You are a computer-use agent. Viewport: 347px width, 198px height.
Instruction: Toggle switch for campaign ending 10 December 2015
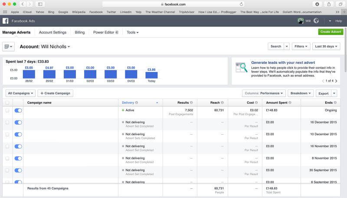(18, 134)
